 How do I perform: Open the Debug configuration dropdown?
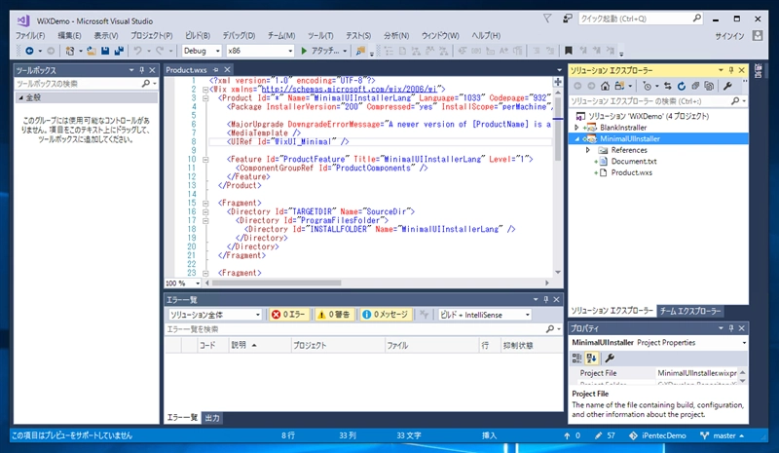pyautogui.click(x=201, y=50)
